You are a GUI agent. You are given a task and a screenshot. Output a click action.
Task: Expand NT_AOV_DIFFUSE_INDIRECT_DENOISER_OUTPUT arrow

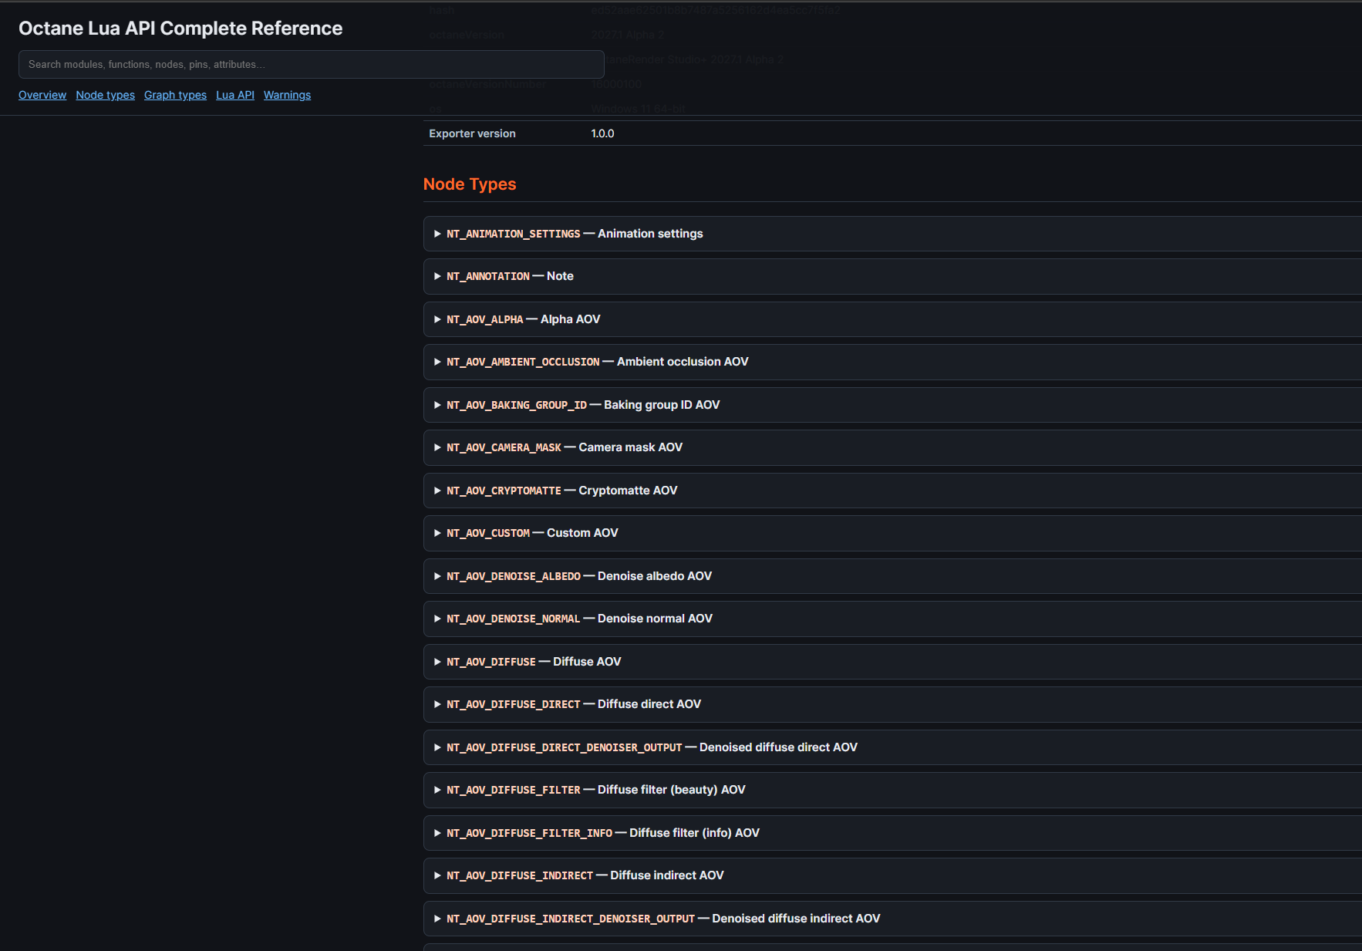[x=437, y=919]
